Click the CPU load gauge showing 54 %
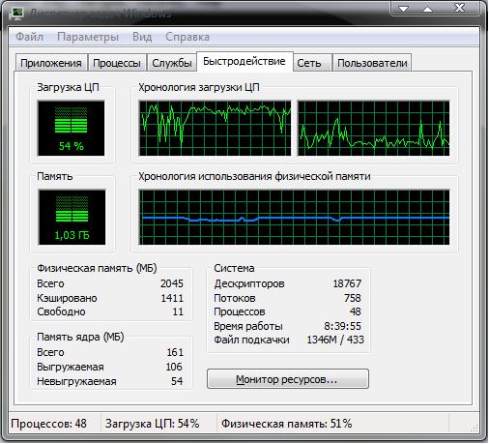This screenshot has height=444, width=489. [x=71, y=129]
